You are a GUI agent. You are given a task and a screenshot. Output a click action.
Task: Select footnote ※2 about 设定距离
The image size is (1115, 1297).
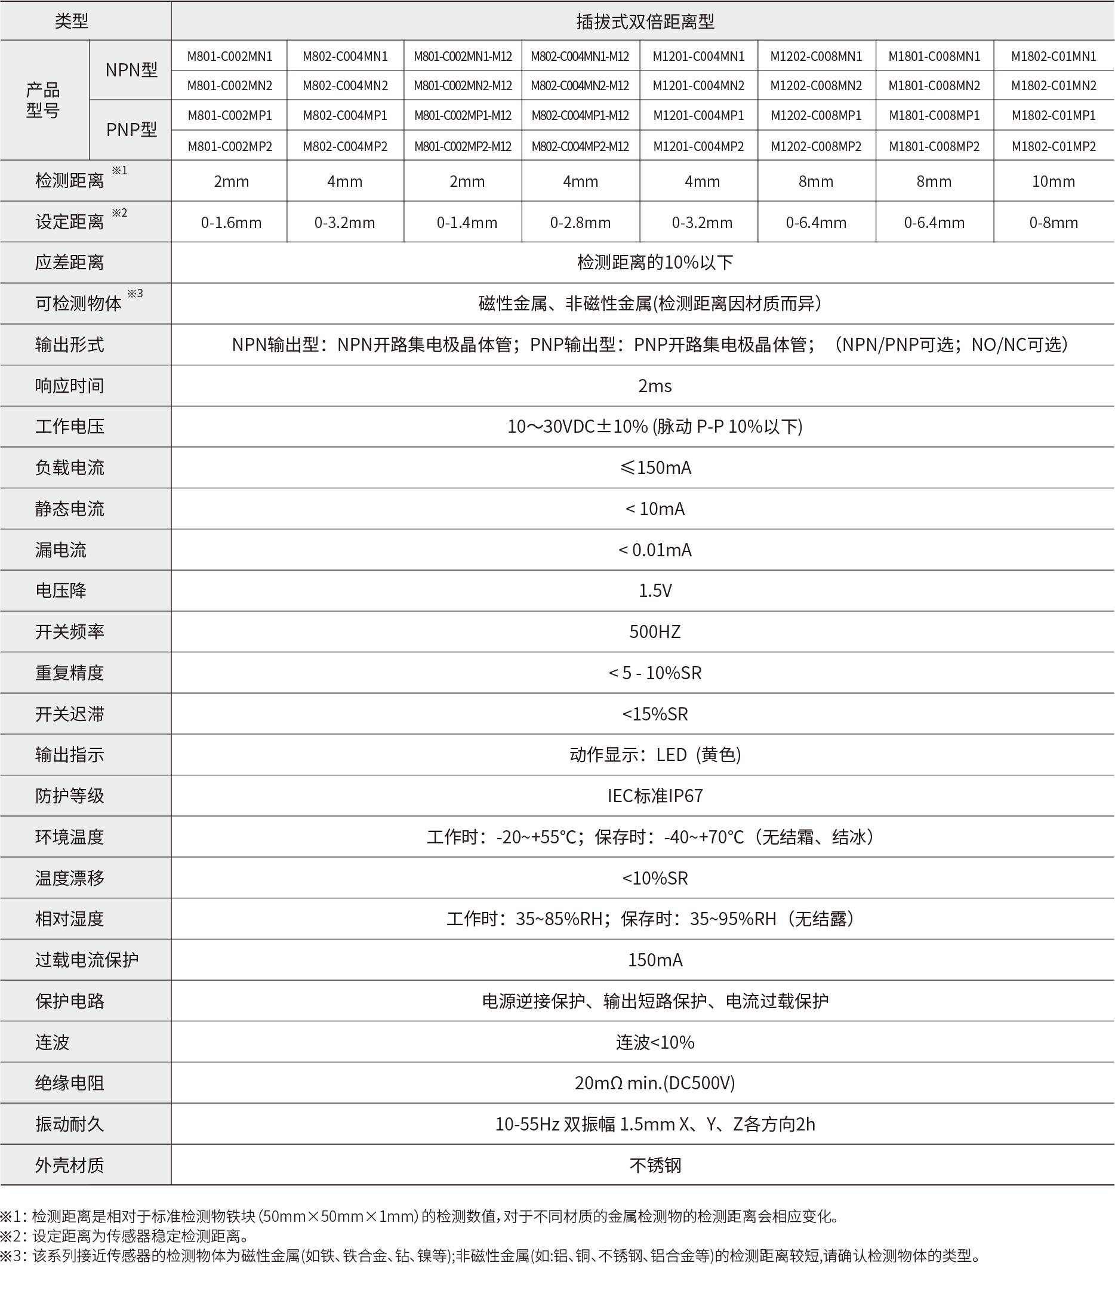(125, 1236)
